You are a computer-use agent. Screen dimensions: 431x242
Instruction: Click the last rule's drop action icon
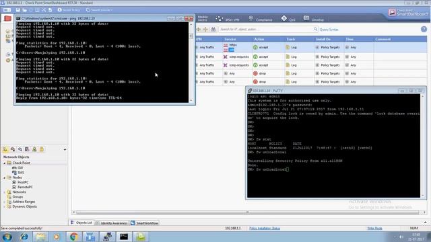(x=255, y=82)
